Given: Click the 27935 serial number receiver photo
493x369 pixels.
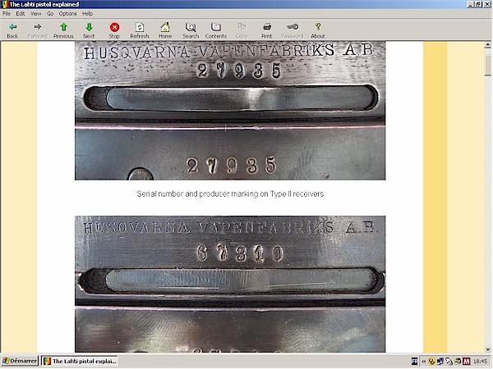Looking at the screenshot, I should tap(230, 111).
